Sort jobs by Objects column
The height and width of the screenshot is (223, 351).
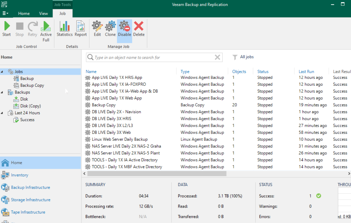pos(239,71)
